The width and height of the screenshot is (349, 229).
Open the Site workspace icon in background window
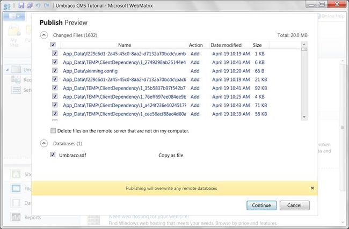point(16,174)
